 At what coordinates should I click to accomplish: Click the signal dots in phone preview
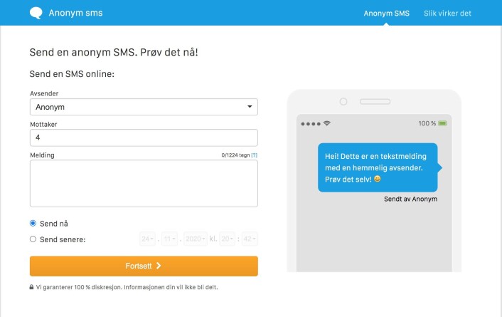click(311, 124)
